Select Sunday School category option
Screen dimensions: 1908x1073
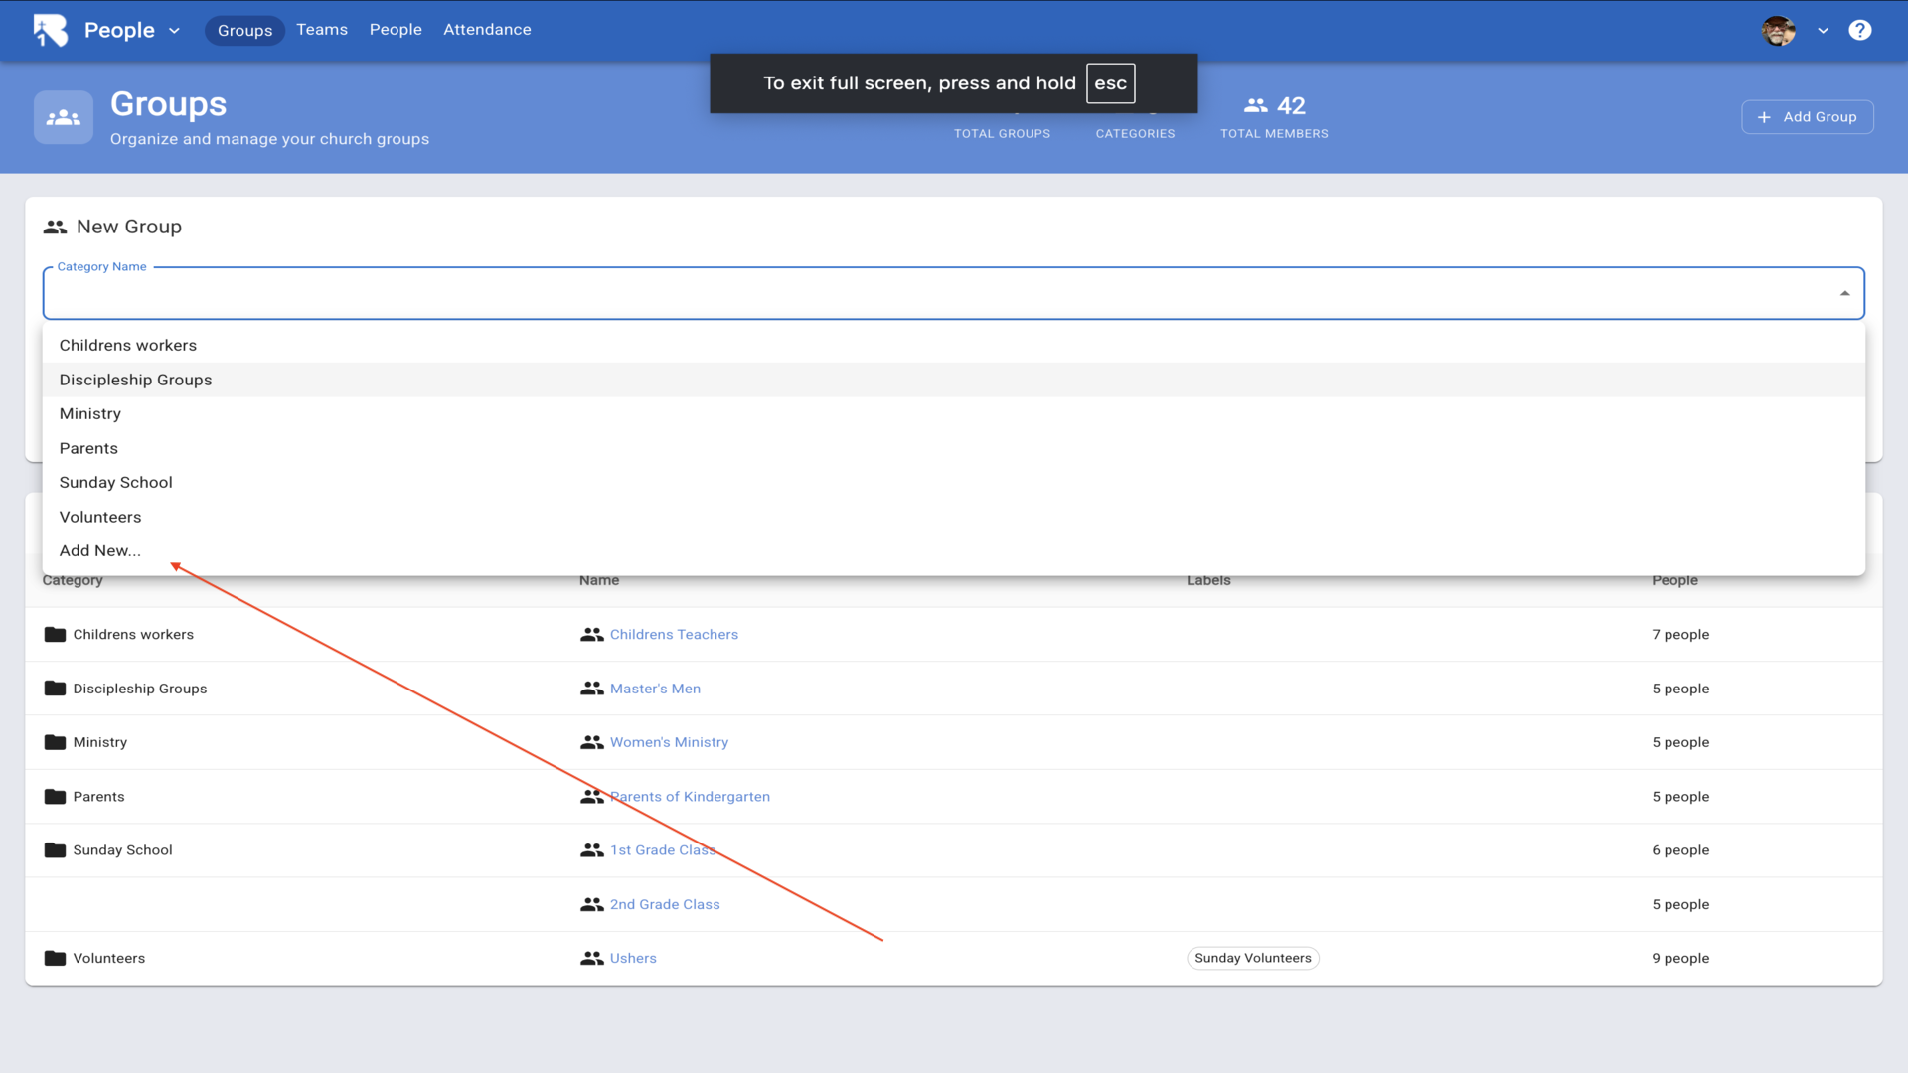116,482
